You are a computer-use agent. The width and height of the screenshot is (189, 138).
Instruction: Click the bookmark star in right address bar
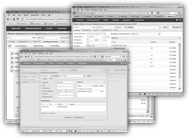click(x=148, y=13)
